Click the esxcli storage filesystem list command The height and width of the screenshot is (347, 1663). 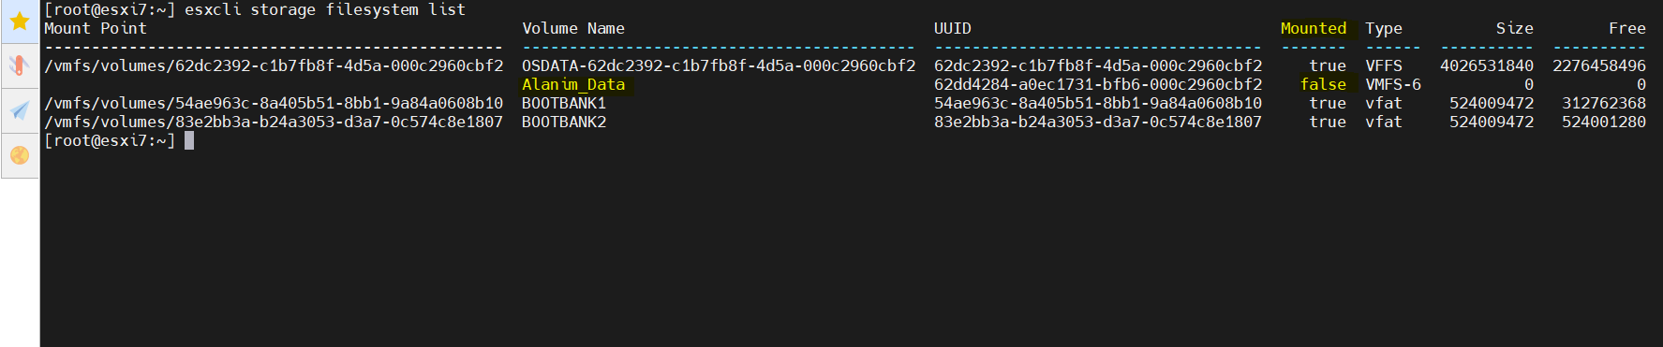(x=325, y=9)
